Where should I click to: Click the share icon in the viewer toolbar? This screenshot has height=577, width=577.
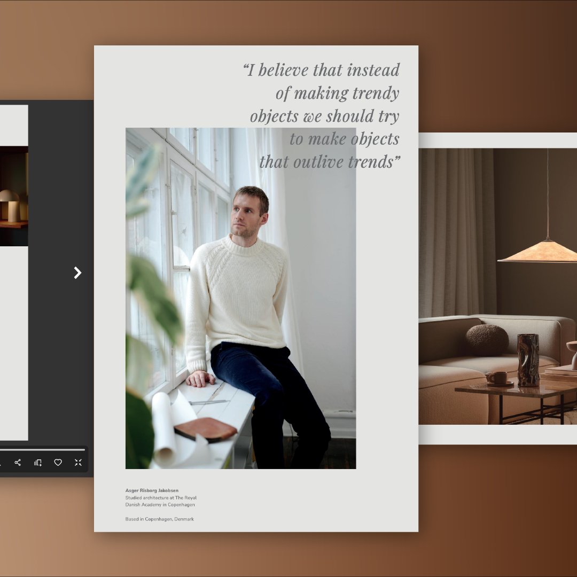click(18, 463)
